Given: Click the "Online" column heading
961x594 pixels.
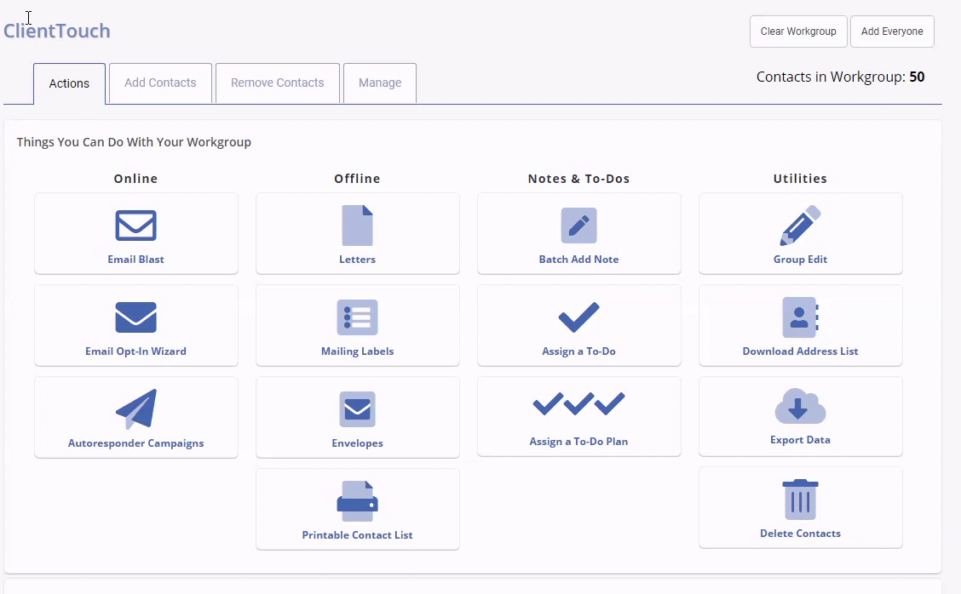Looking at the screenshot, I should point(136,179).
